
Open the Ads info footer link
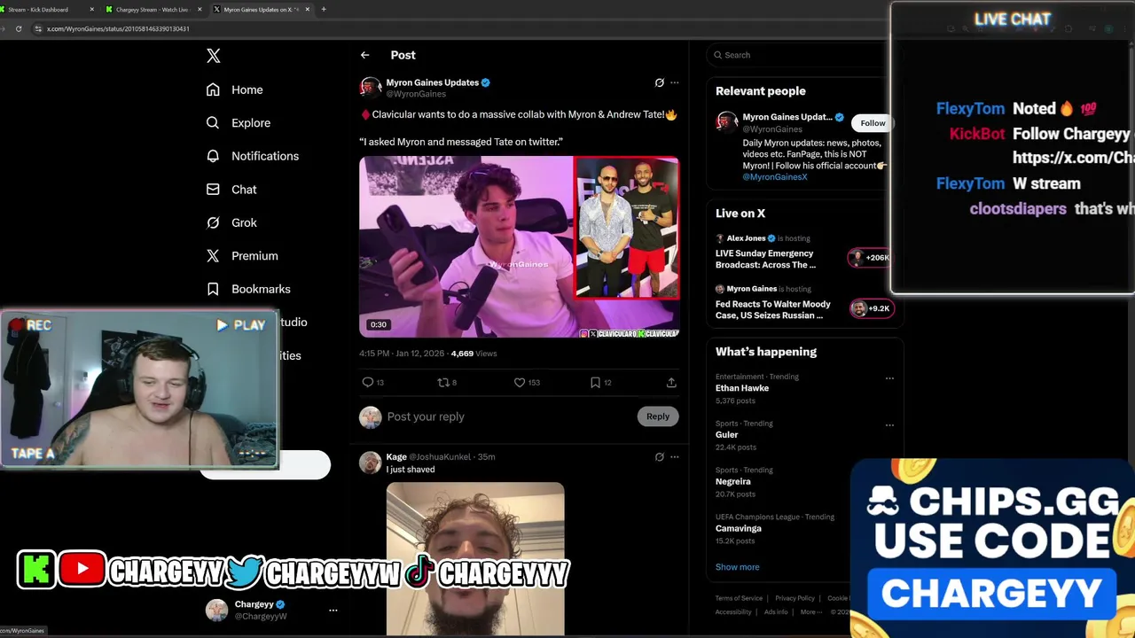click(x=776, y=611)
